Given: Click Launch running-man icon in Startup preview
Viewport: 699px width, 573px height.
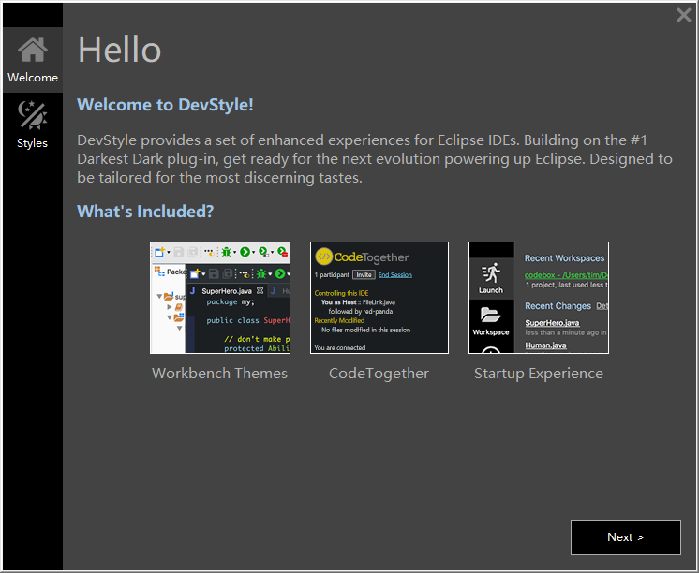Looking at the screenshot, I should pyautogui.click(x=491, y=272).
